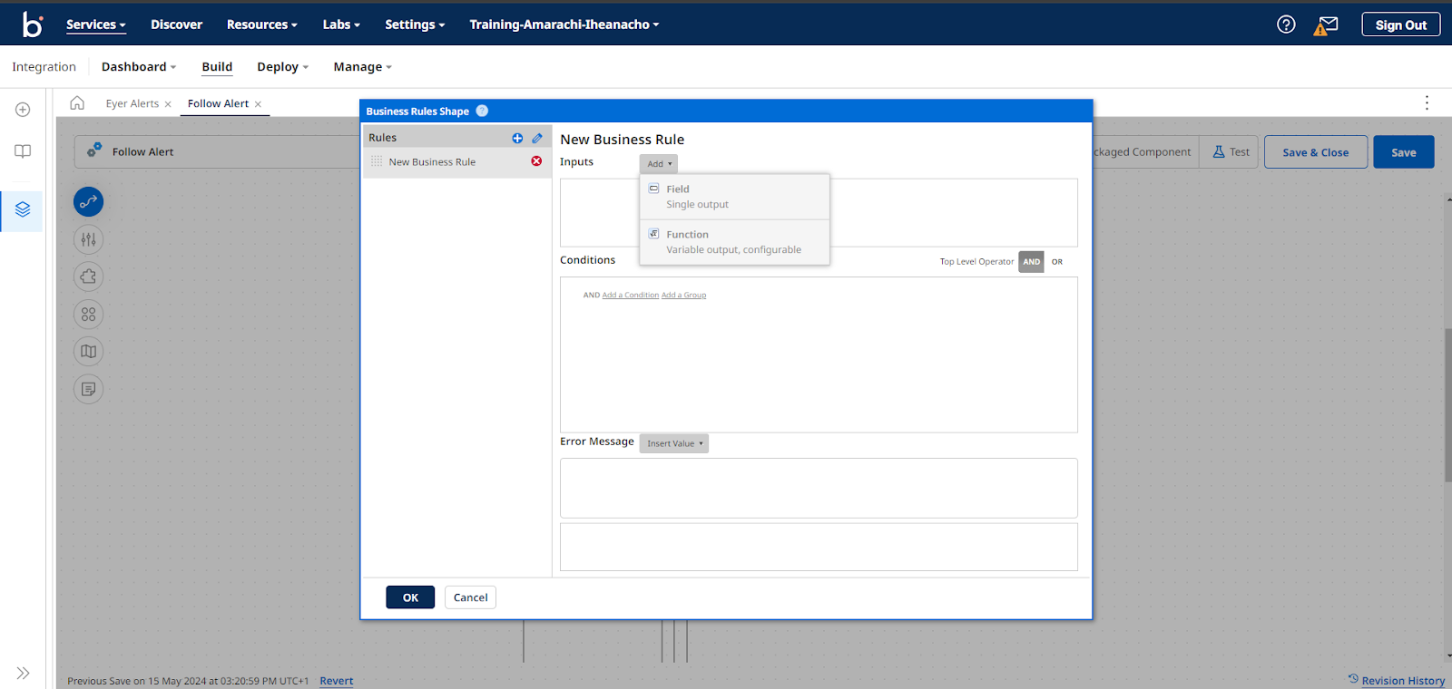Click the Boomi logo icon
This screenshot has height=689, width=1452.
(x=33, y=24)
